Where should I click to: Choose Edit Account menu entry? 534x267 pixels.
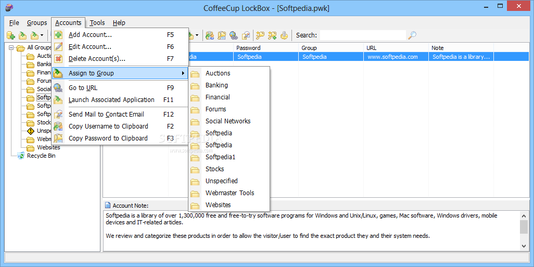click(120, 47)
